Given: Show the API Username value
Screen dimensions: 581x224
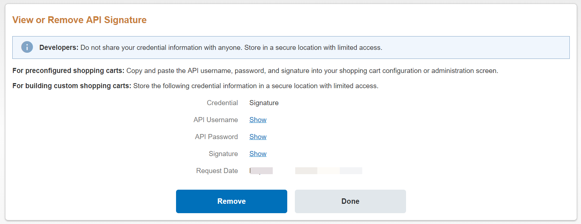Looking at the screenshot, I should [258, 120].
